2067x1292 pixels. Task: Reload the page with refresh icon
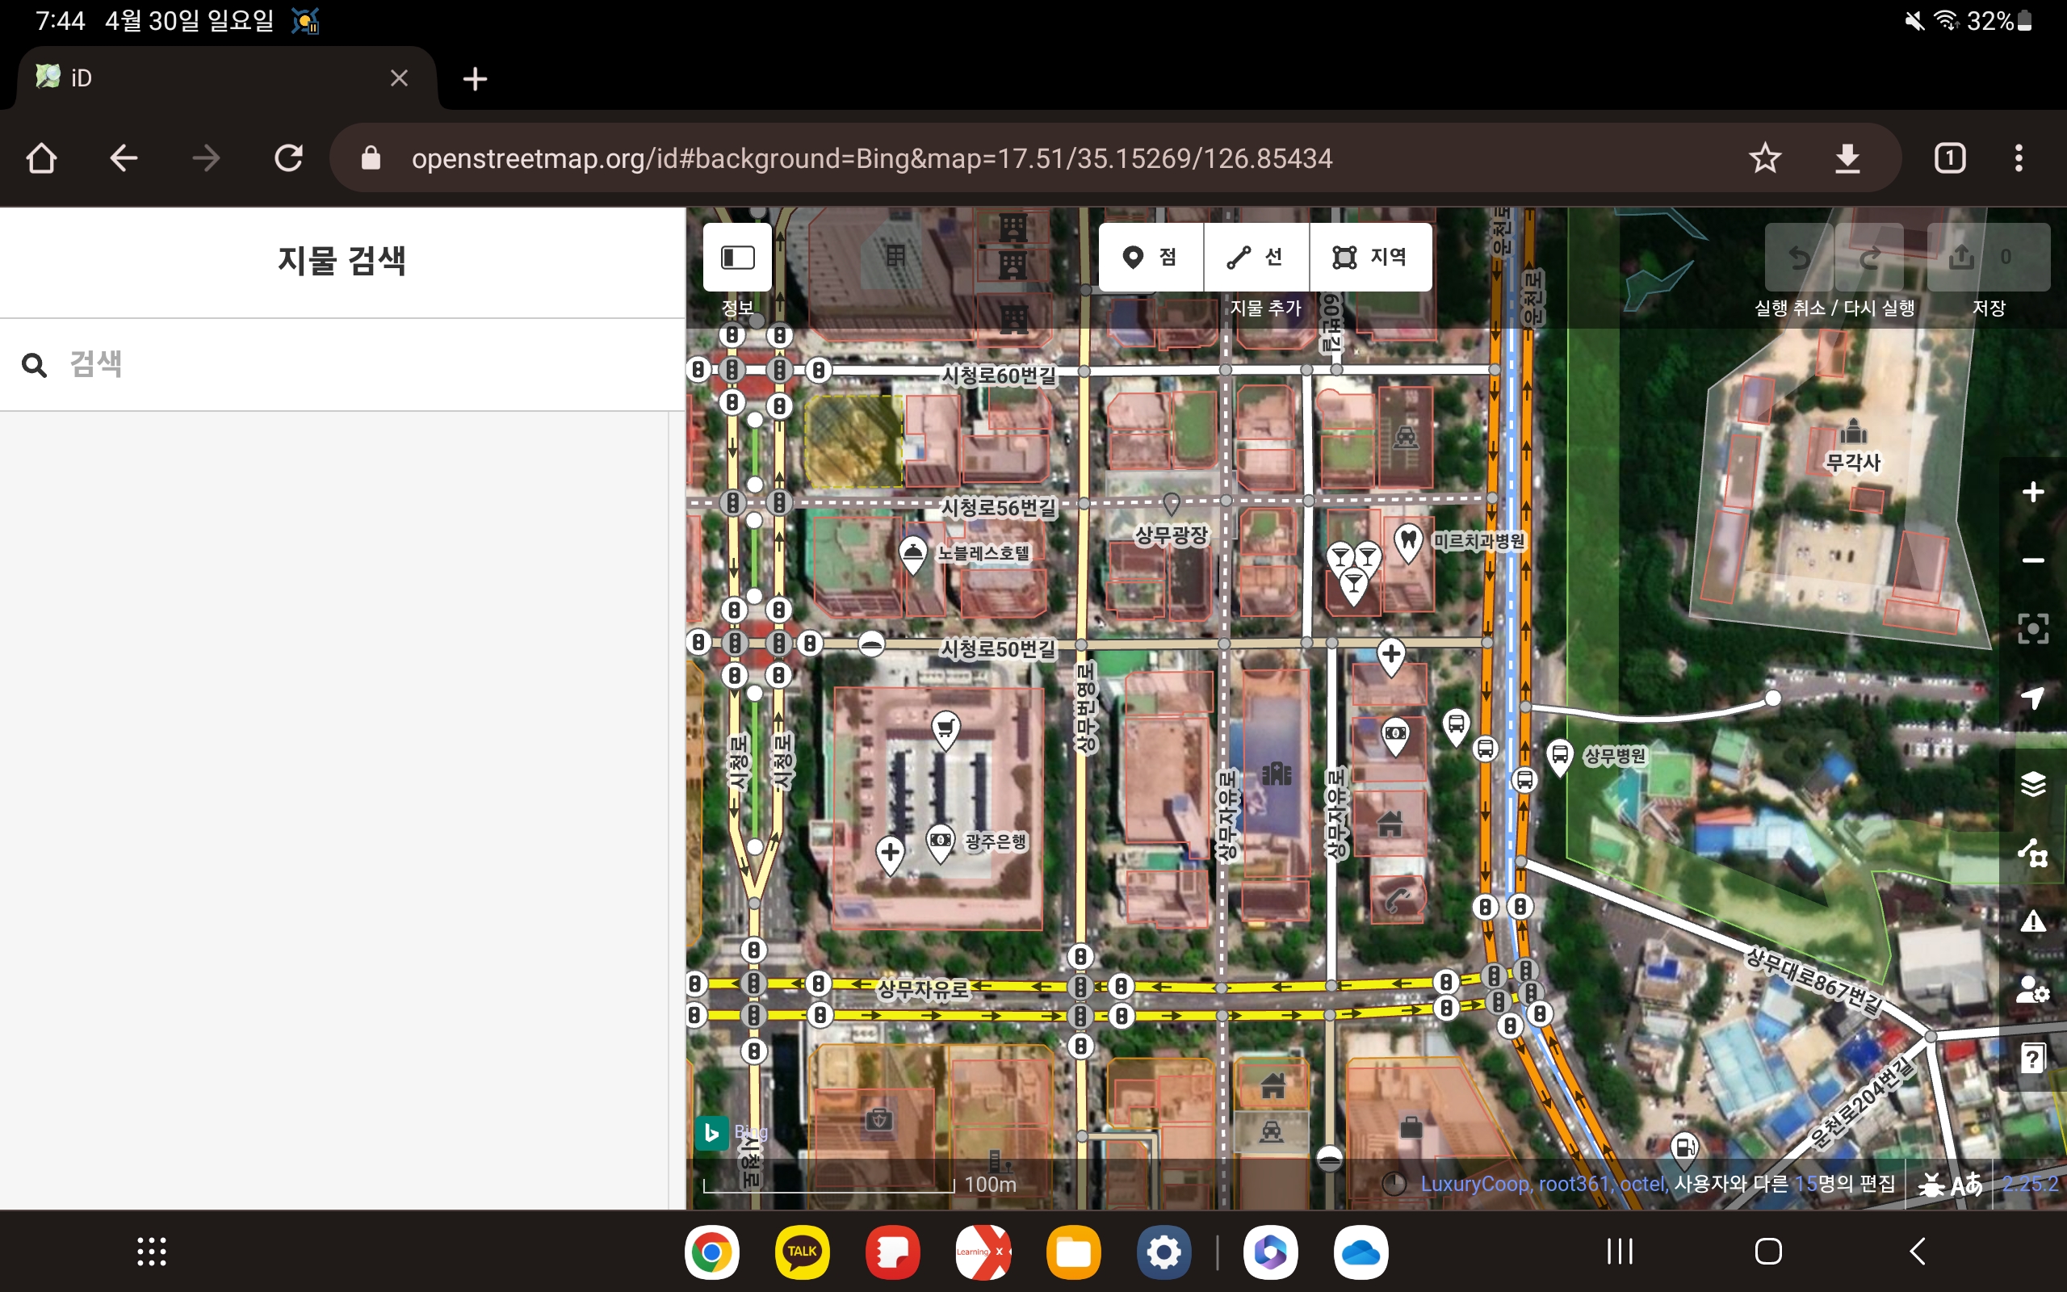289,158
